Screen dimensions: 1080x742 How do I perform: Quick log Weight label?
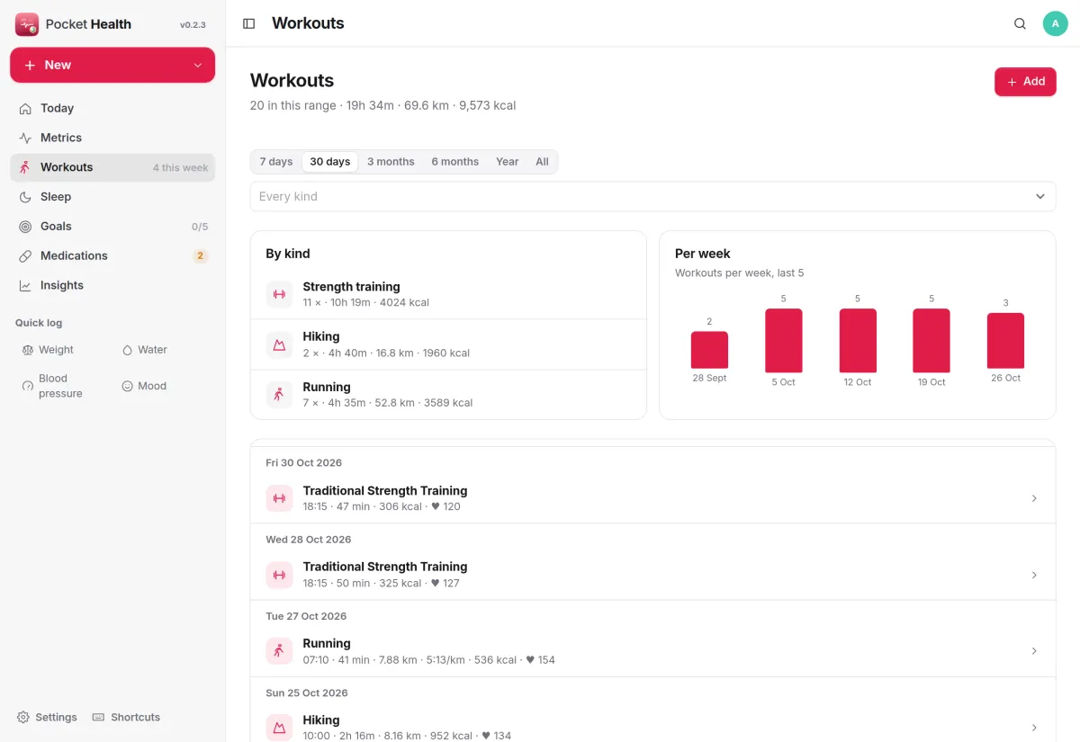coord(56,350)
